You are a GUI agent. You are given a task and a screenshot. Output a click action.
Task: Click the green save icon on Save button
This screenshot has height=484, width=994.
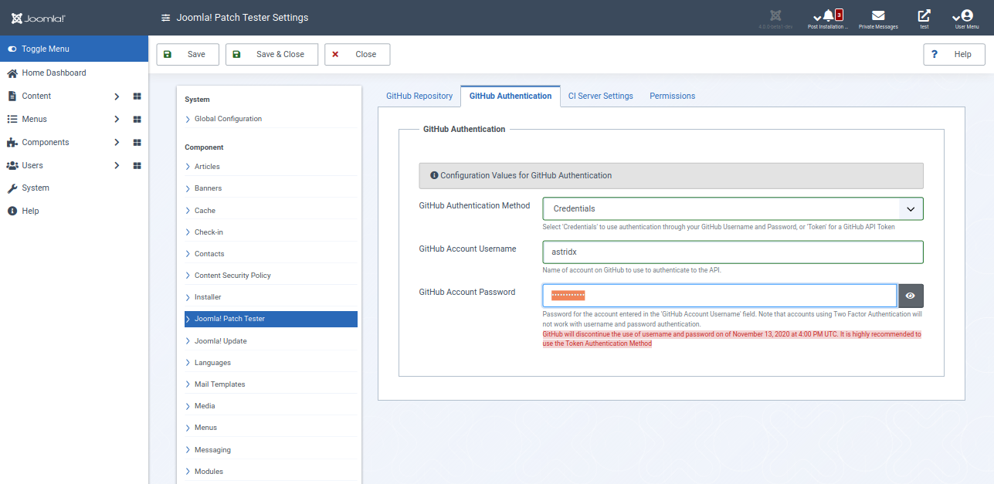168,54
